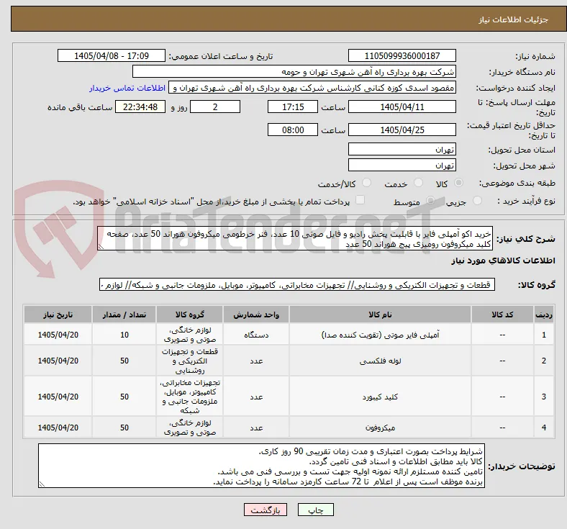The width and height of the screenshot is (567, 529).
Task: Toggle the اسناد خزانه اسلامی payment checkbox
Action: [x=360, y=200]
